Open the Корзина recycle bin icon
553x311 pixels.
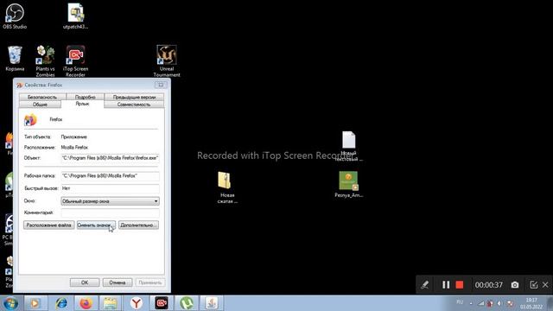click(x=15, y=59)
